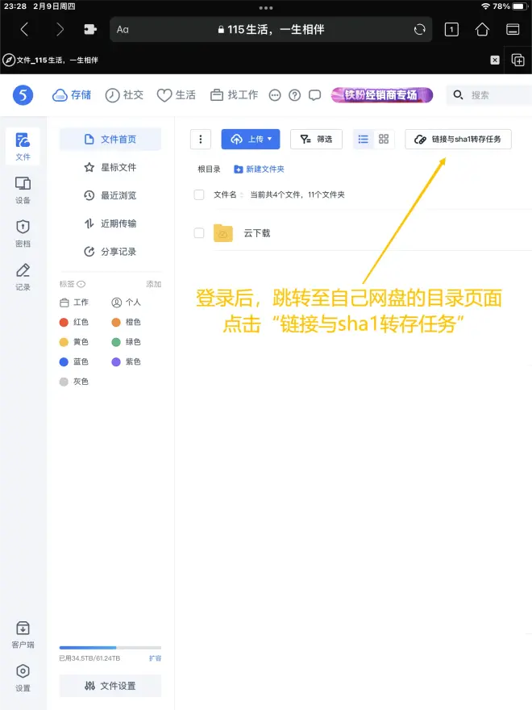Open 记录 in left sidebar
The image size is (532, 710).
tap(23, 277)
